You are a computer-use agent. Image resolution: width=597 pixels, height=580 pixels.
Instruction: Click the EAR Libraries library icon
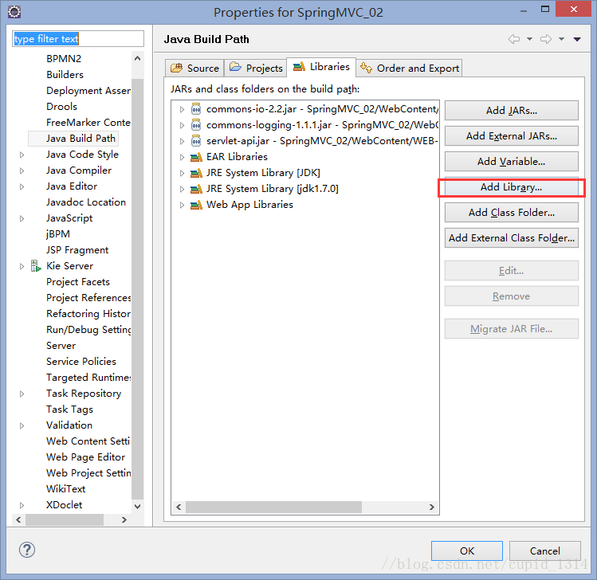click(x=196, y=157)
